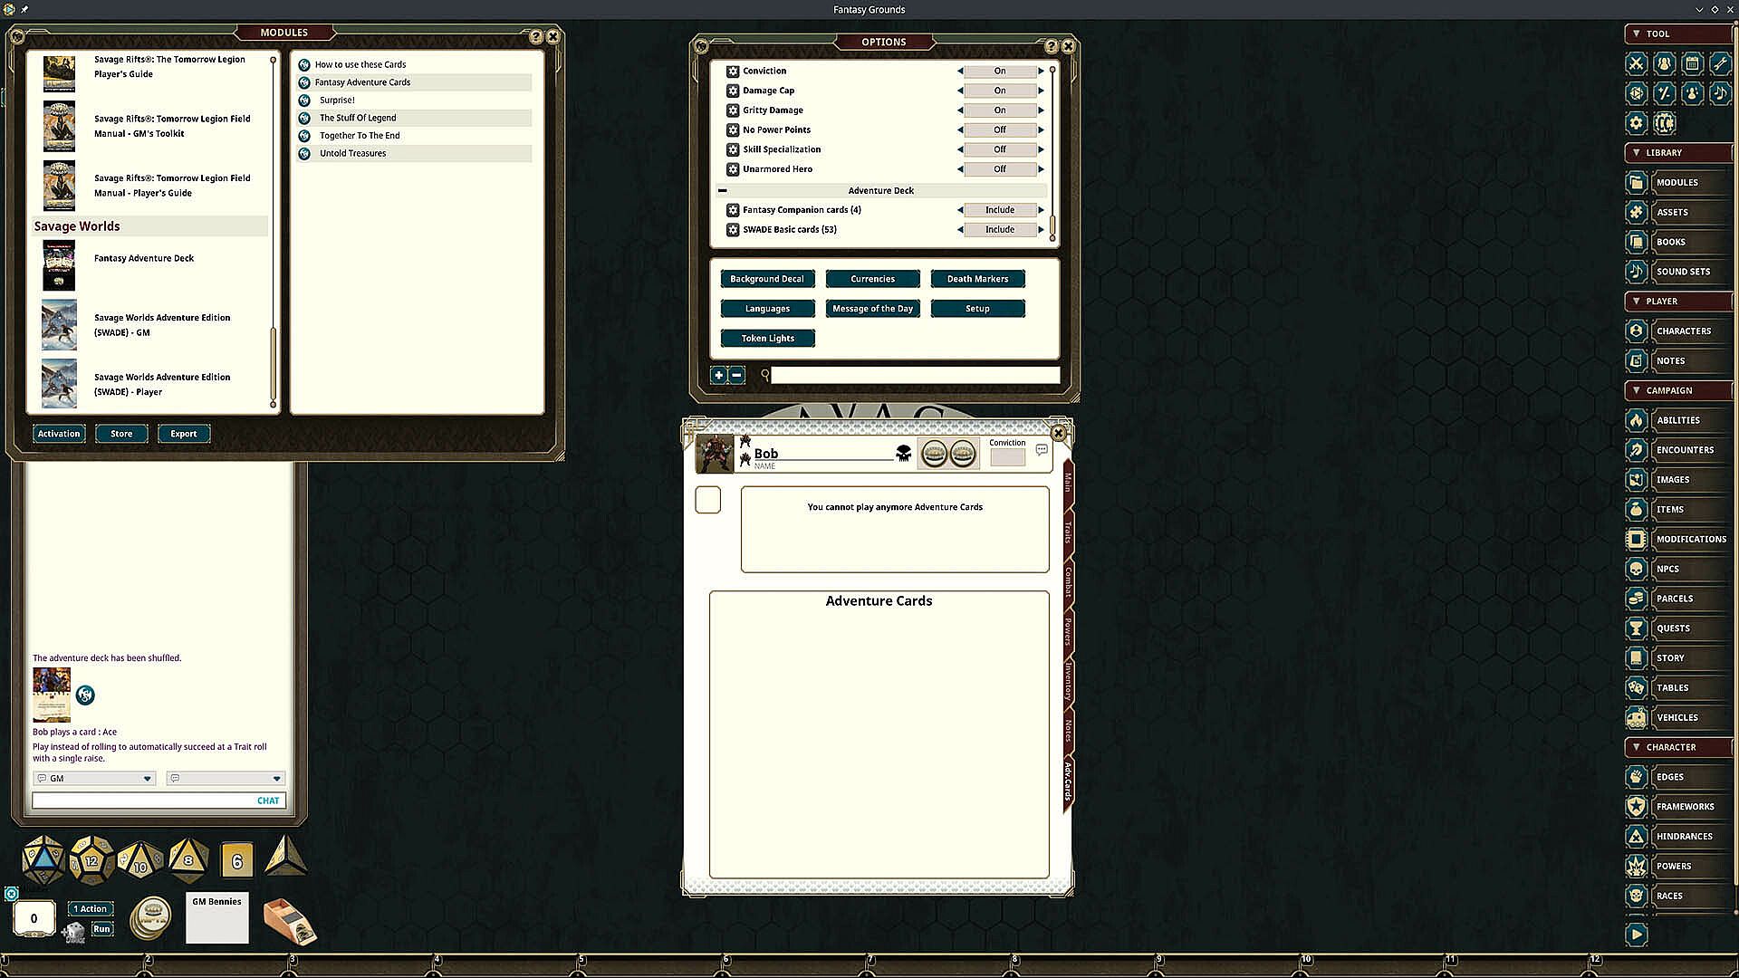Pick the d12 die
Viewport: 1739px width, 978px height.
tap(91, 860)
